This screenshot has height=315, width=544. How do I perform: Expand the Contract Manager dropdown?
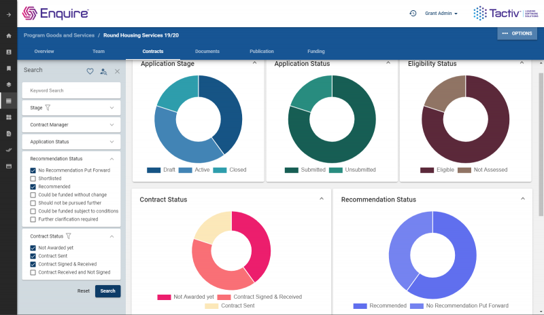tap(112, 125)
